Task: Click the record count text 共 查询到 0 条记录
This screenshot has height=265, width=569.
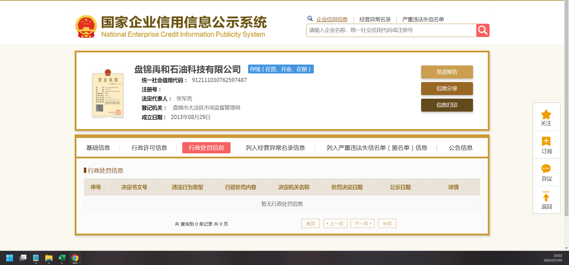Action: pos(194,224)
